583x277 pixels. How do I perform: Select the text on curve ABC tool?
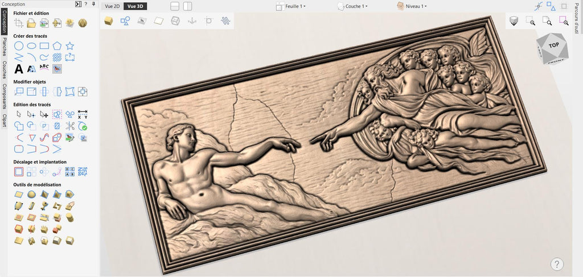[x=44, y=68]
